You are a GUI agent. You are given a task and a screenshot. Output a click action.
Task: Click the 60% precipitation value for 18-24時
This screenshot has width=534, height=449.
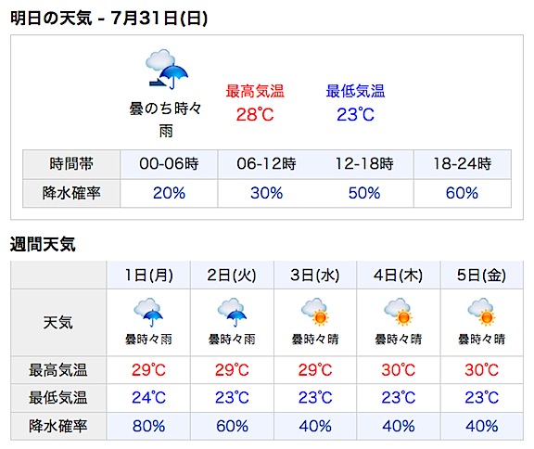(x=462, y=193)
